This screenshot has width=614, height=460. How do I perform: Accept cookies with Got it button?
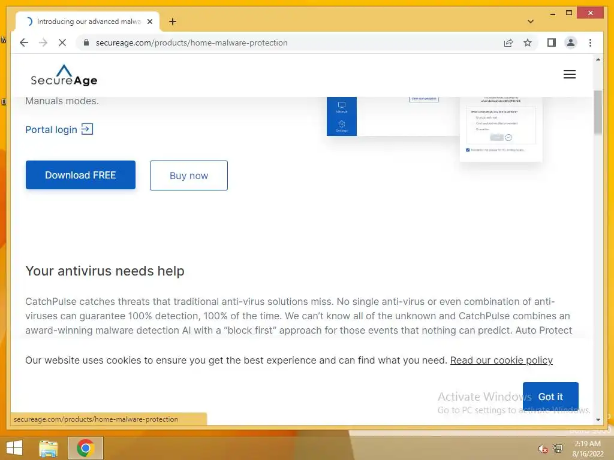click(550, 397)
